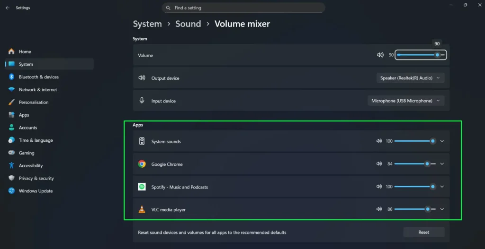Click the 'Google Chrome' label
Viewport: 485px width, 249px height.
tap(167, 164)
